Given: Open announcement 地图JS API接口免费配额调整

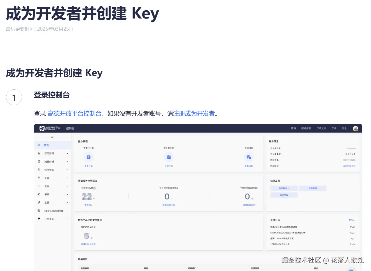Looking at the screenshot, I should (284, 227).
